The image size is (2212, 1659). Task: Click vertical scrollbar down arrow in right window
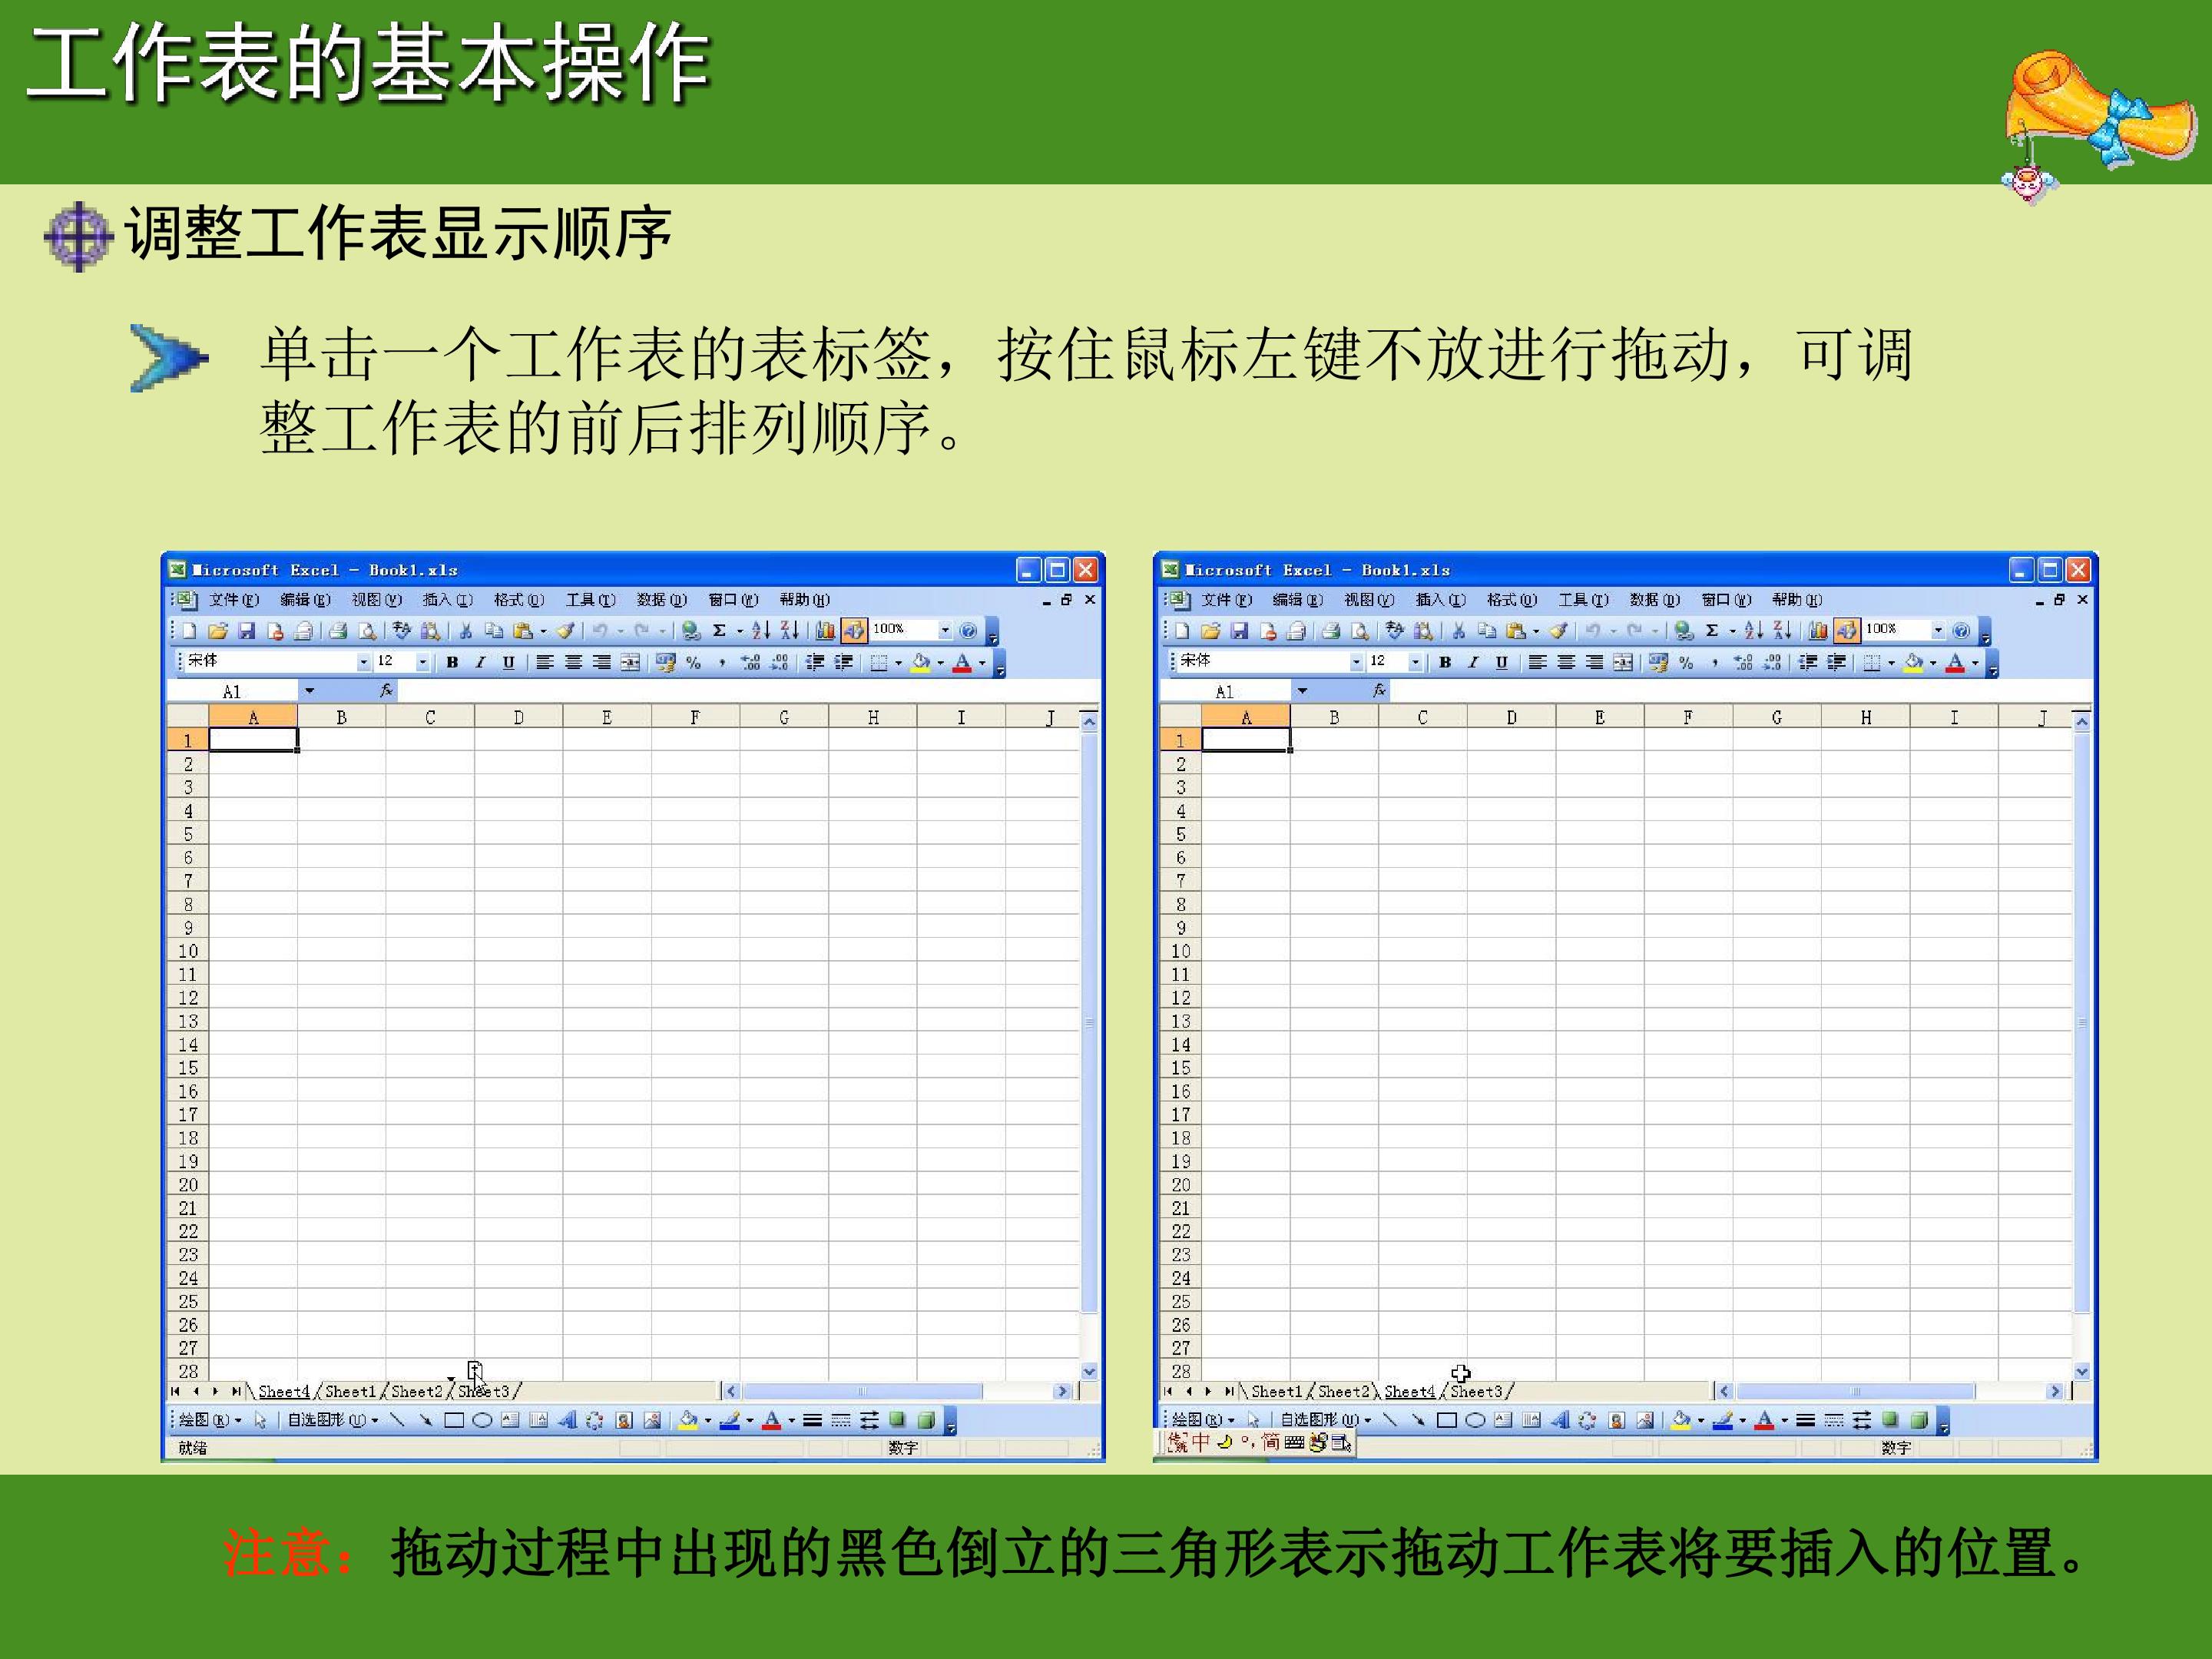click(x=2082, y=1371)
